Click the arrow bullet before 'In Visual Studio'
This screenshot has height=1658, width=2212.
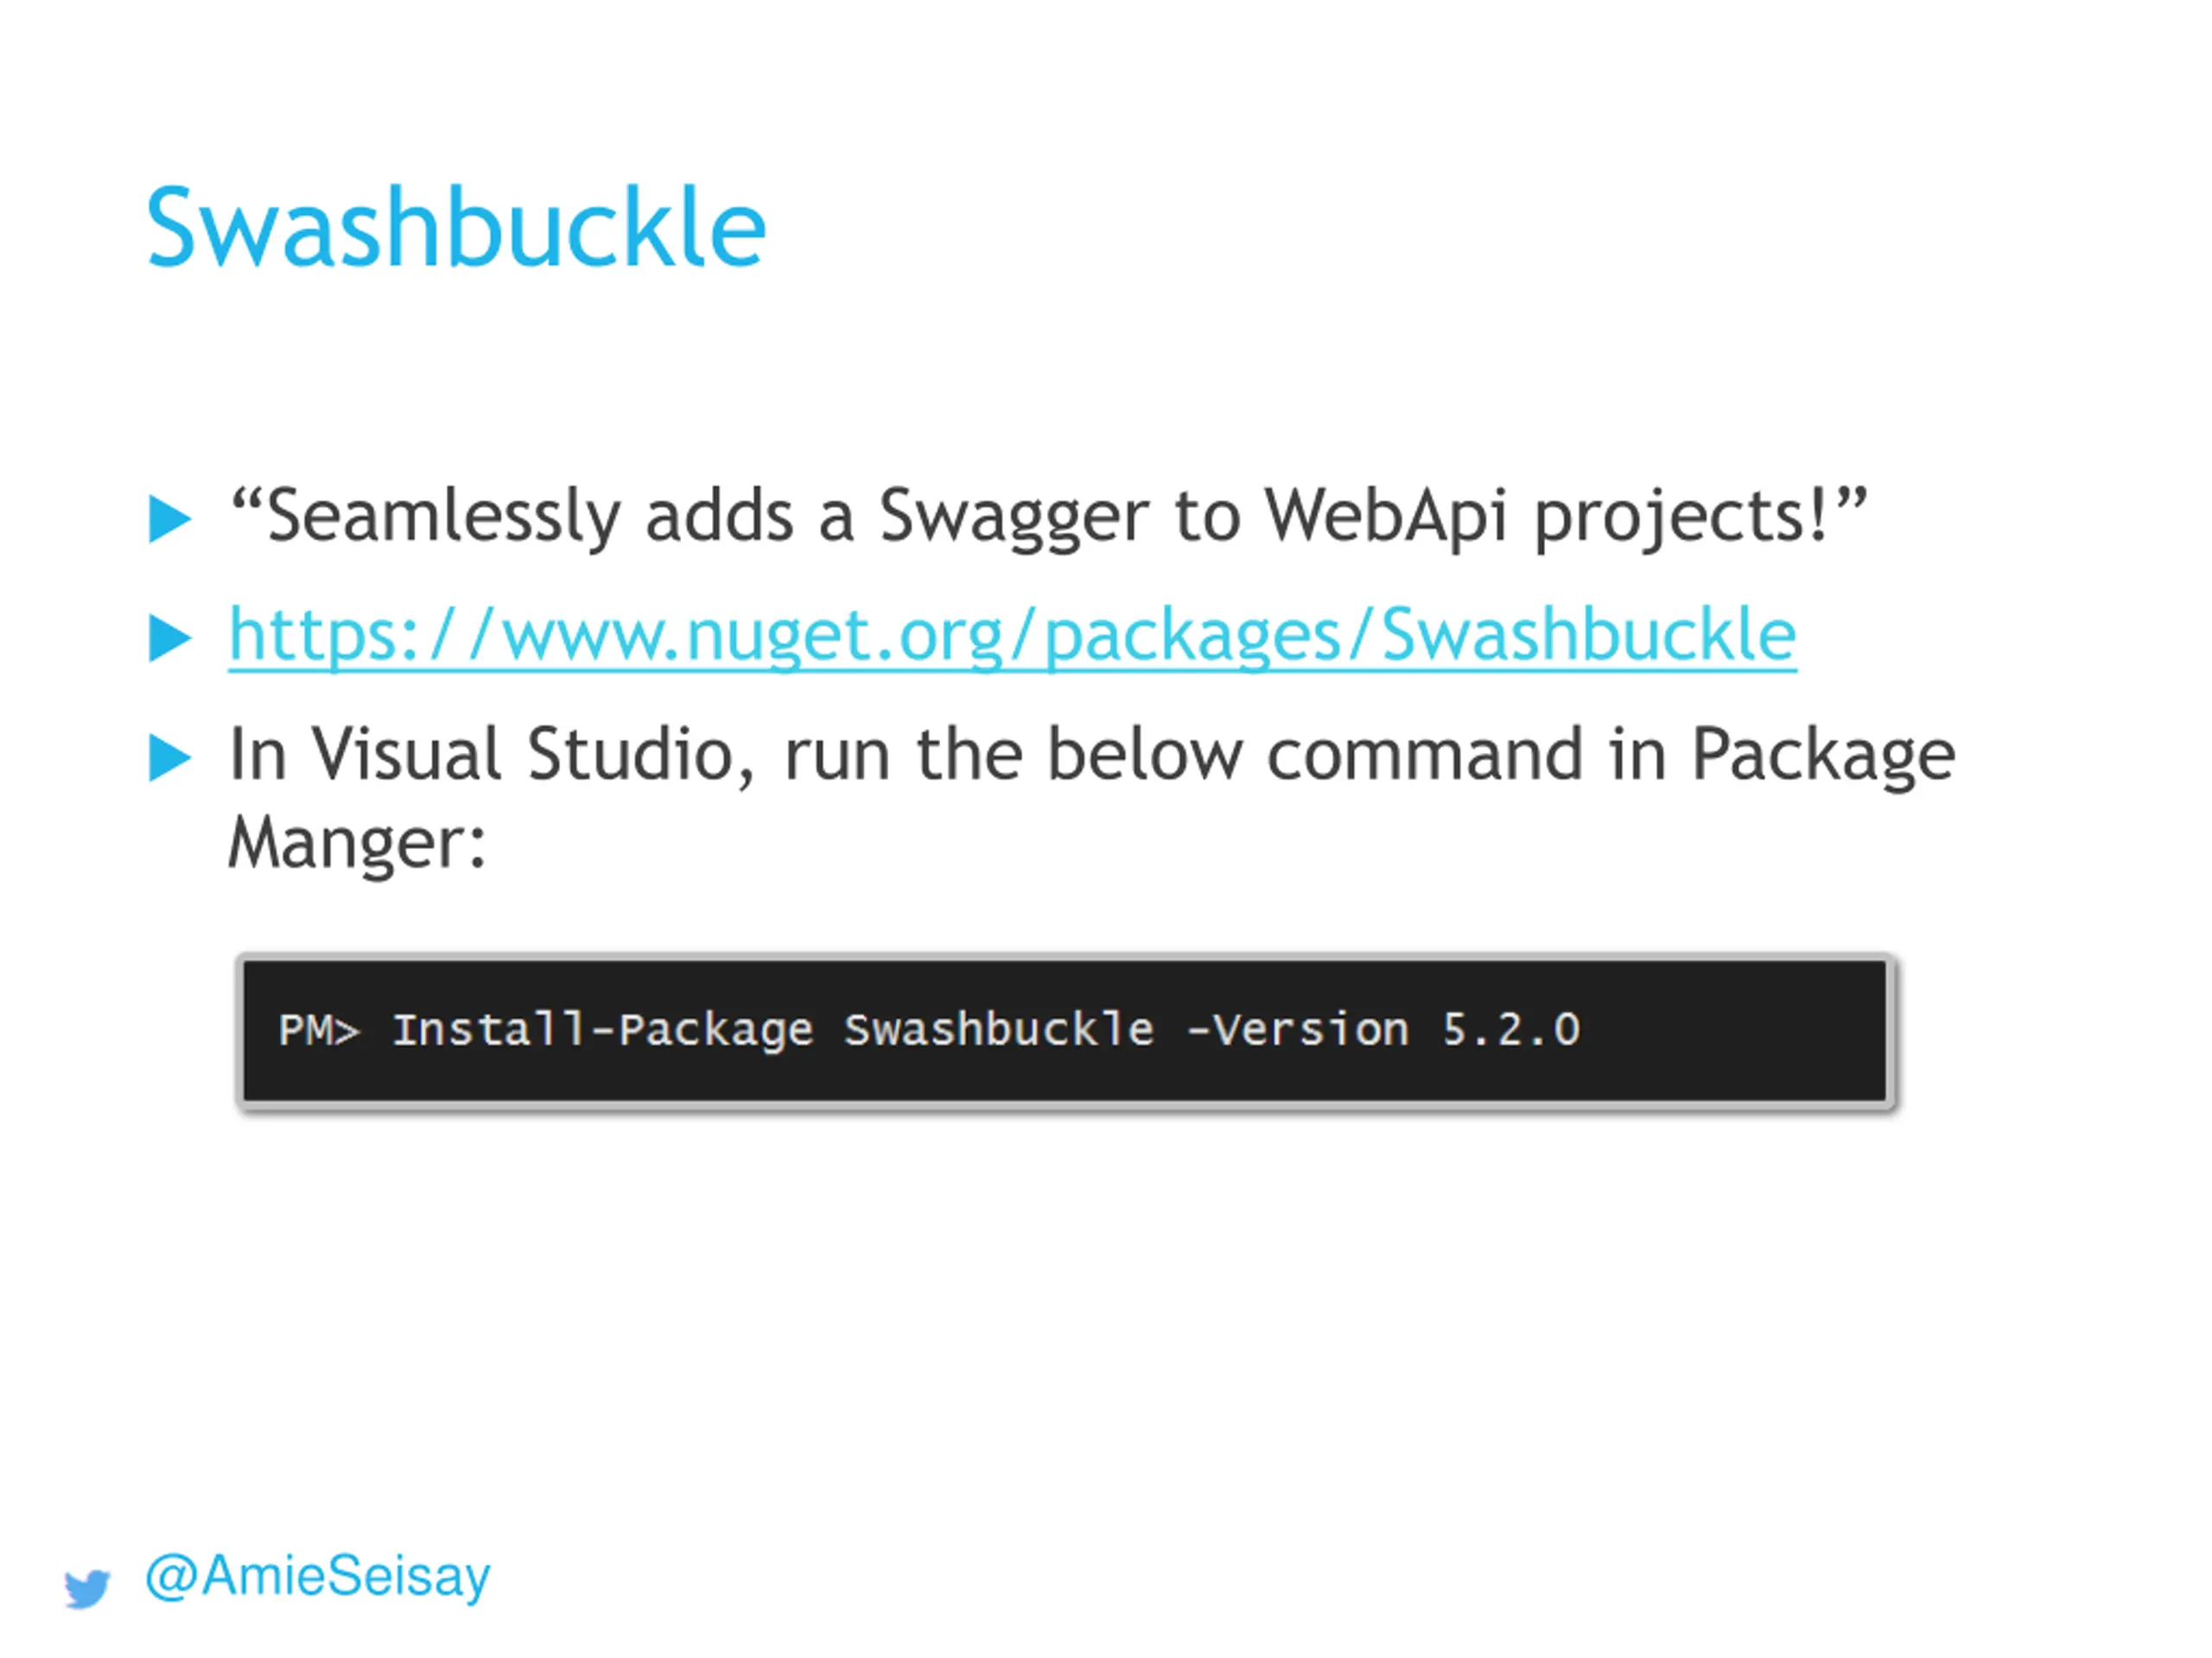pos(170,757)
